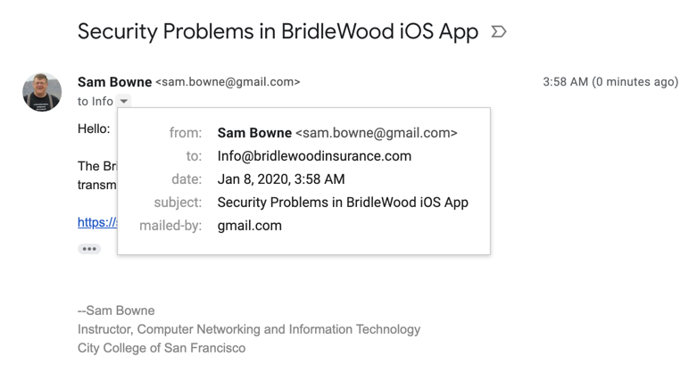Click the 'Hello:' greeting text

[x=94, y=128]
